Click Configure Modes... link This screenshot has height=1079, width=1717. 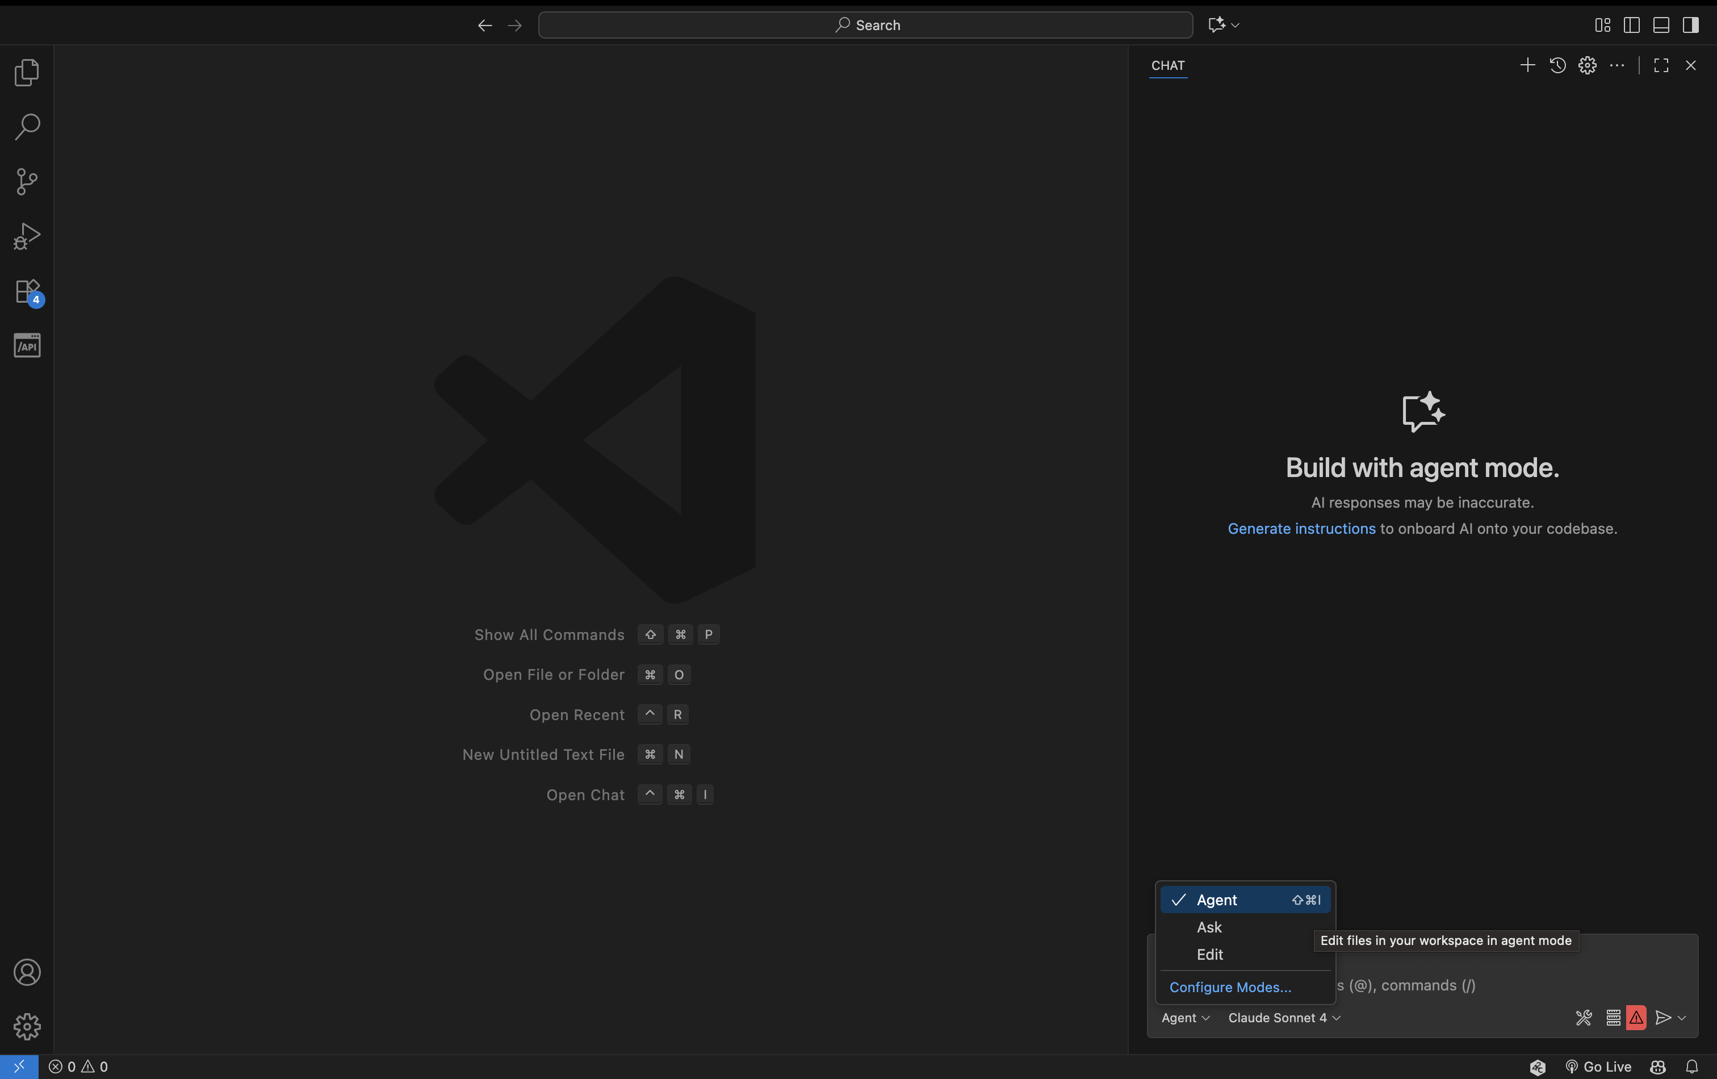pos(1230,987)
